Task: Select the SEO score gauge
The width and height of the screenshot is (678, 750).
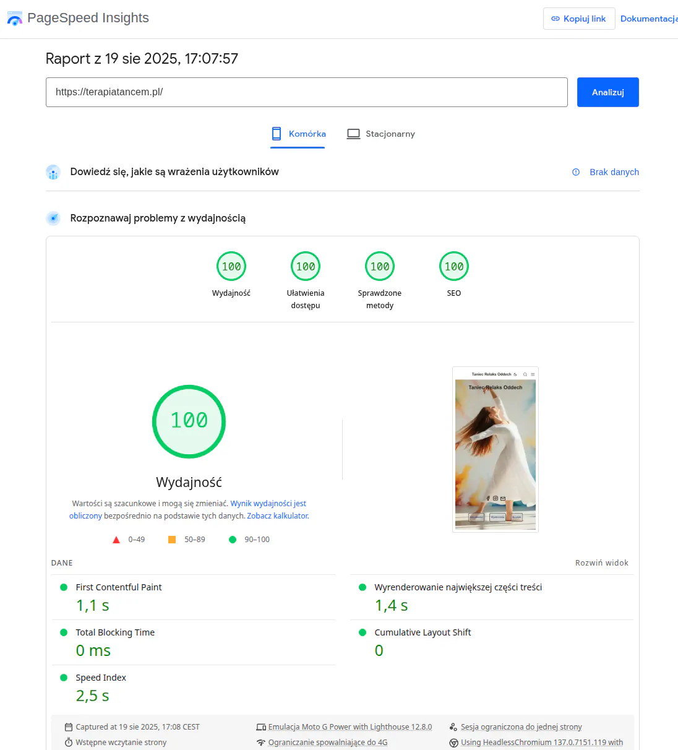Action: click(454, 267)
